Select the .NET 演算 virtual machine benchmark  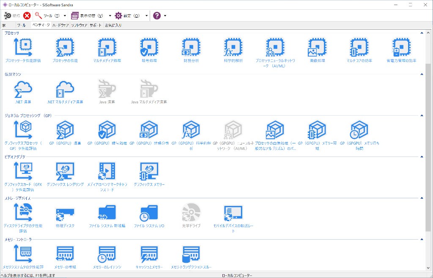23,89
